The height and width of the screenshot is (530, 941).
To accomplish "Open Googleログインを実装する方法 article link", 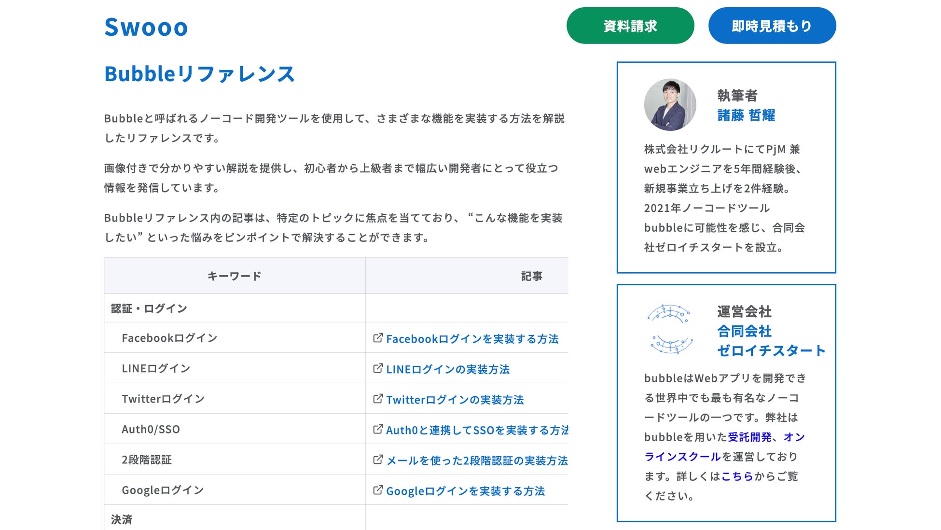I will click(465, 491).
